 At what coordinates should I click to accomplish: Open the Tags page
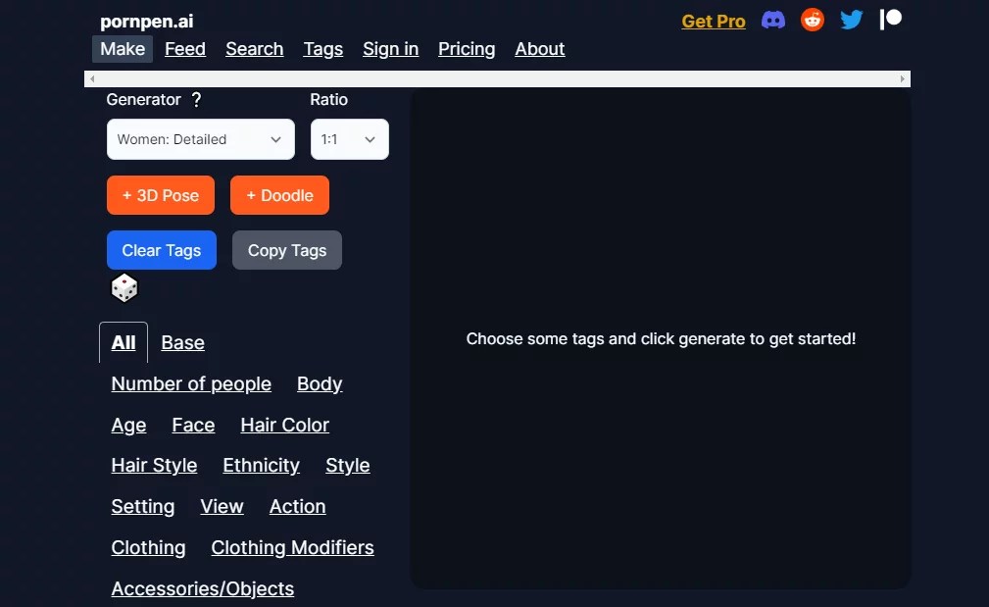(322, 49)
